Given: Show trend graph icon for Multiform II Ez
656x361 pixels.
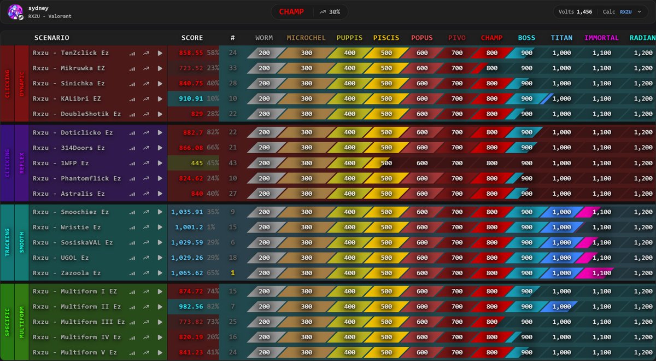Looking at the screenshot, I should click(x=146, y=307).
